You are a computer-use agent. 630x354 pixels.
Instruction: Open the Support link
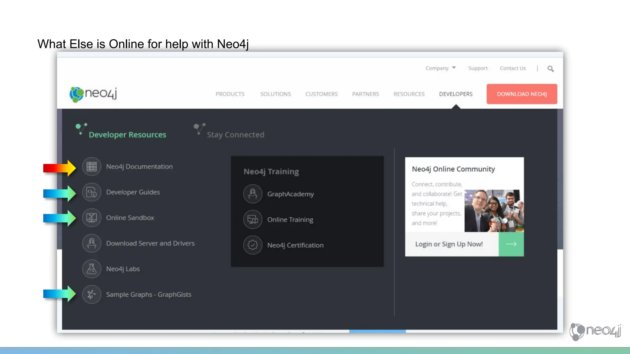(478, 68)
